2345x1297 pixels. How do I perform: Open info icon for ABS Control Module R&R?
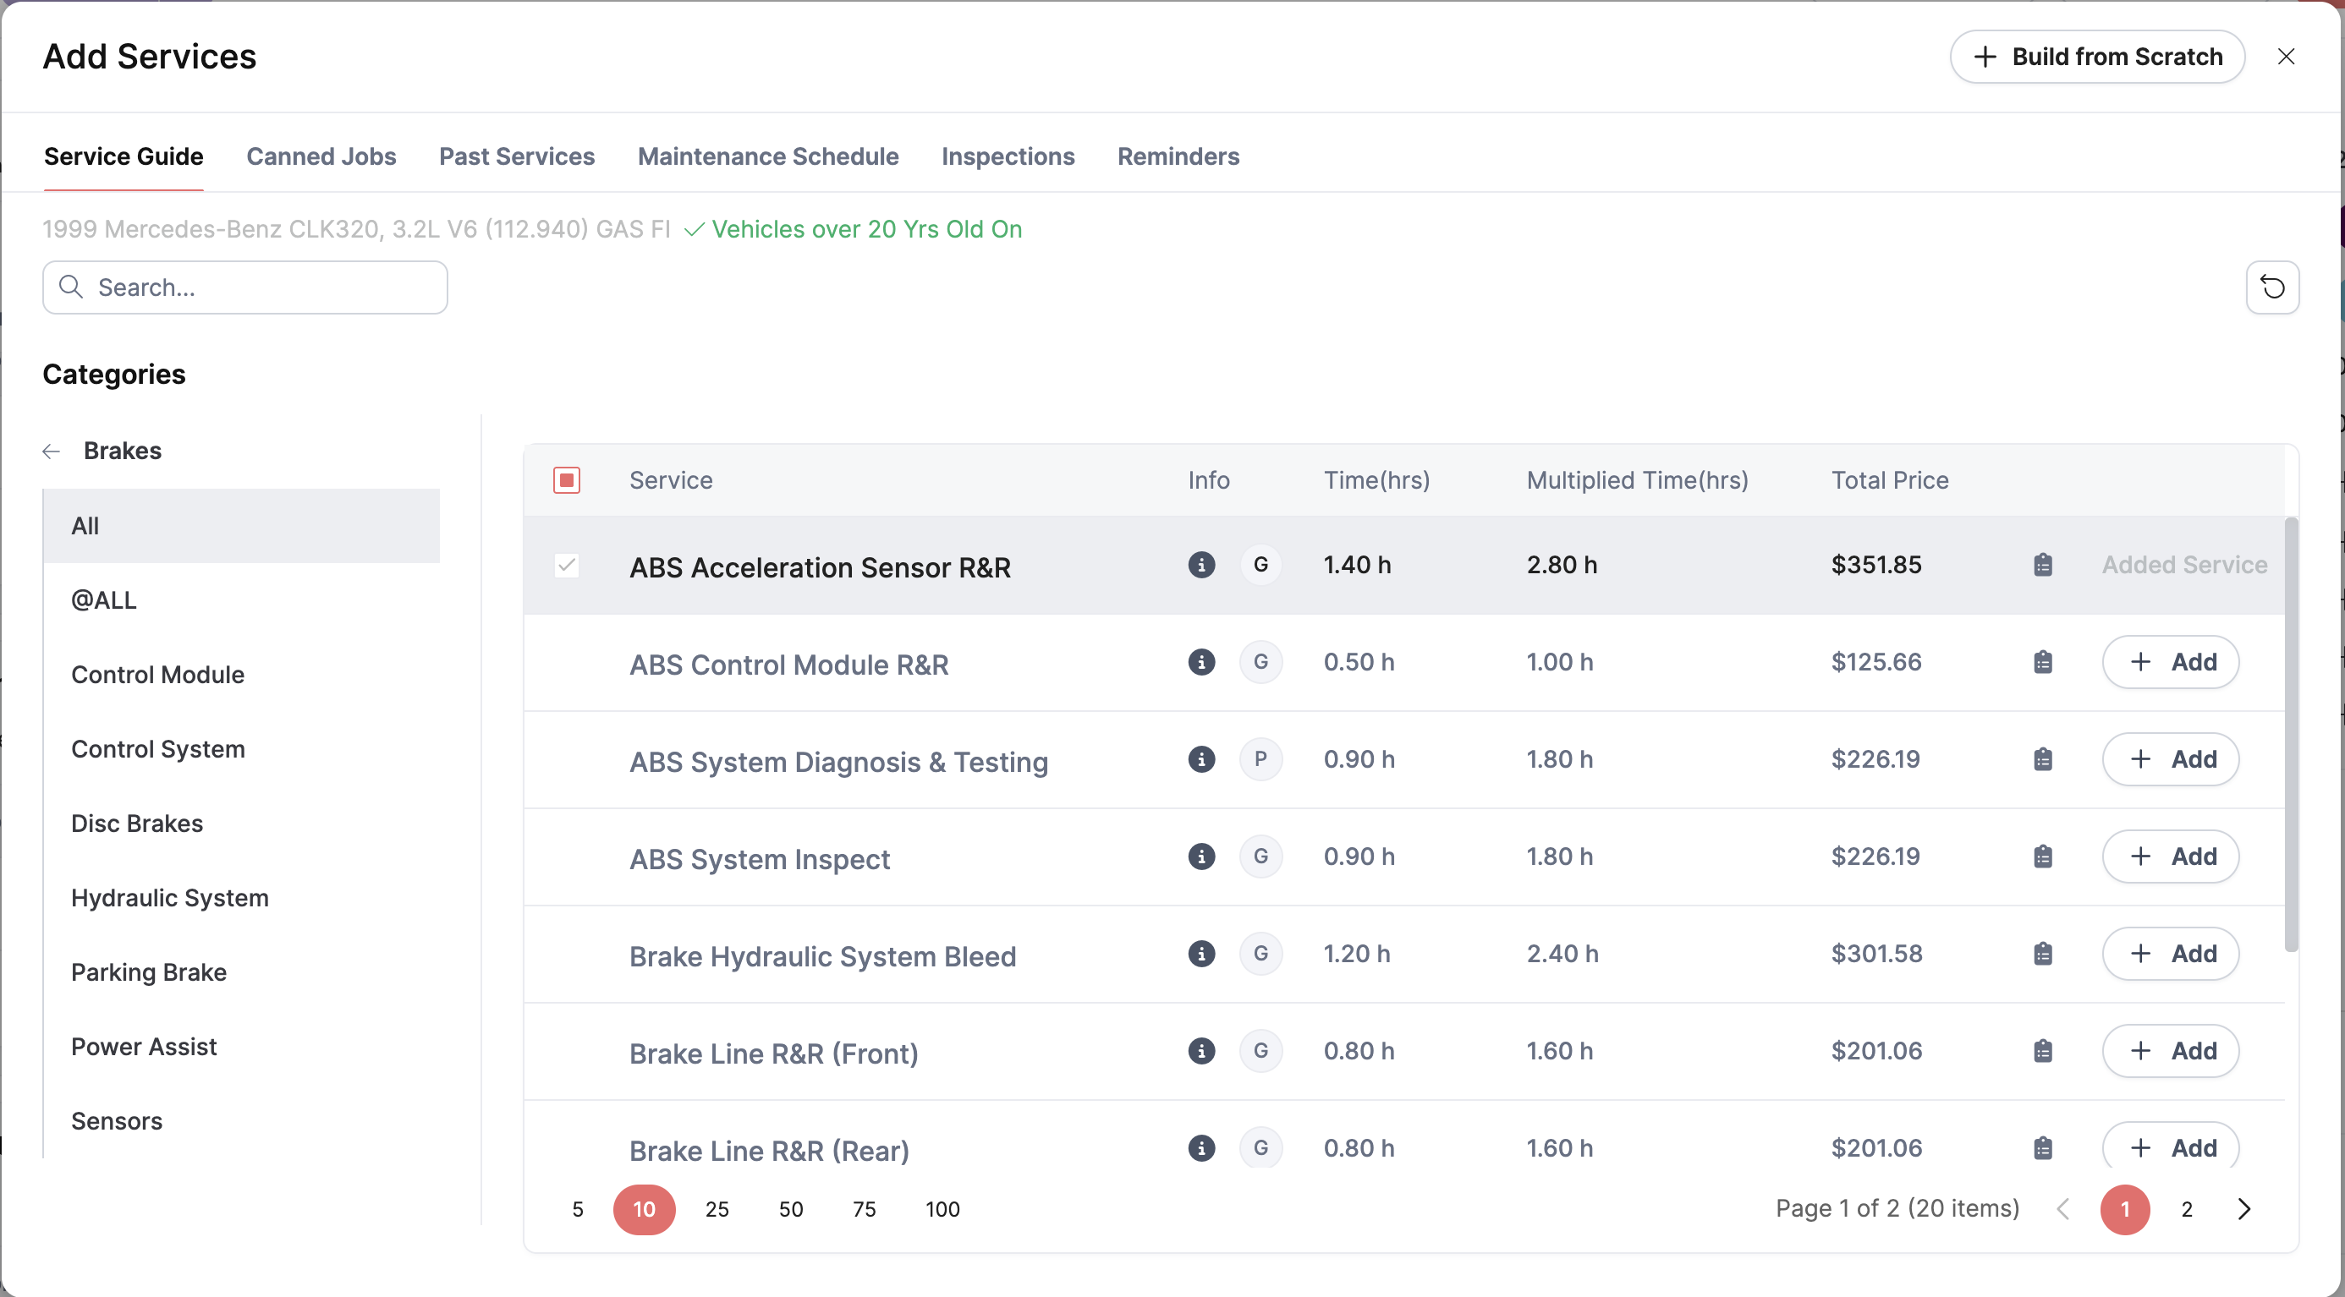(x=1200, y=662)
